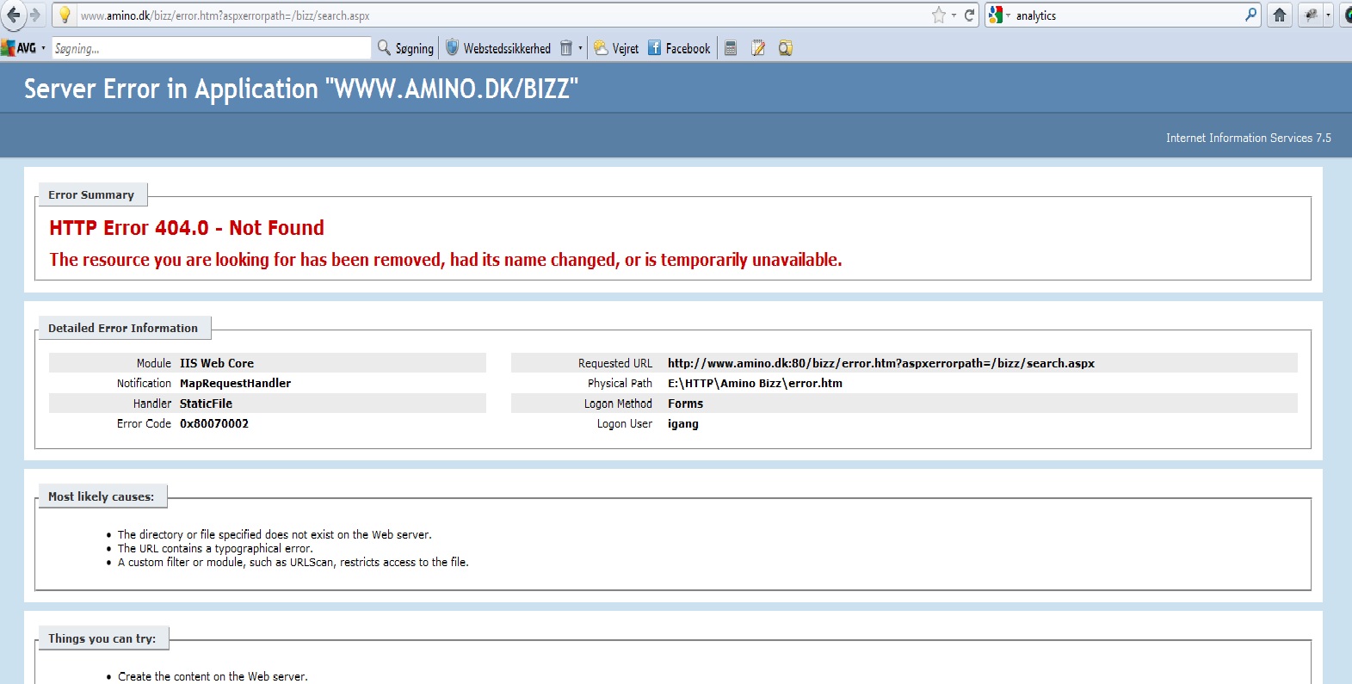This screenshot has height=684, width=1352.
Task: Click the Things you can try label
Action: tap(102, 638)
